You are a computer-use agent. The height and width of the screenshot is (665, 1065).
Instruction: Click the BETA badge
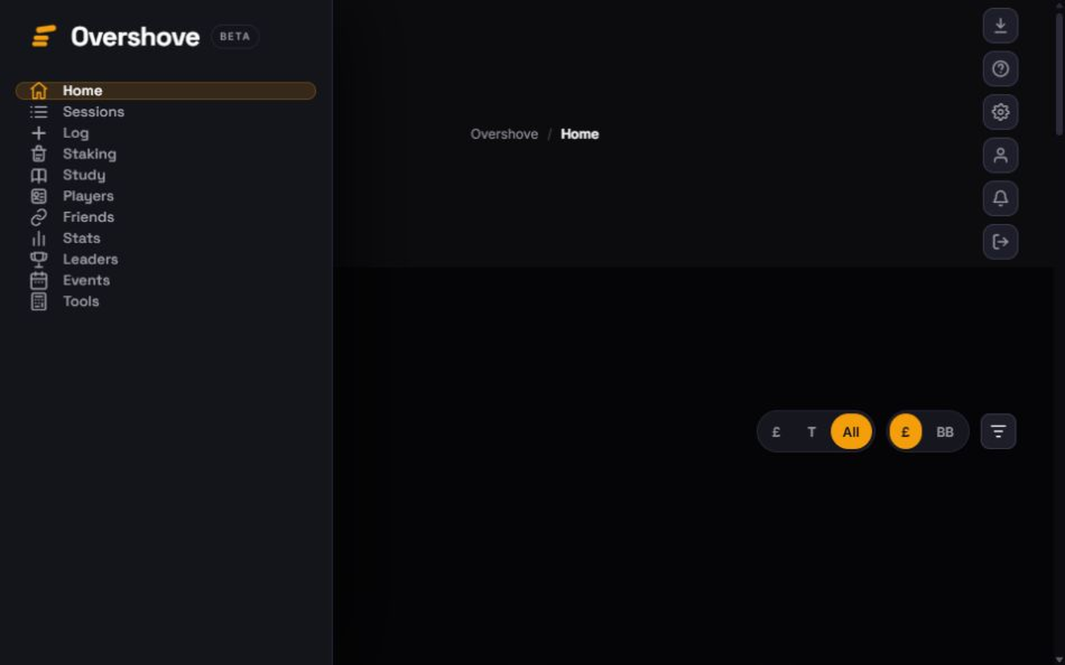tap(234, 36)
